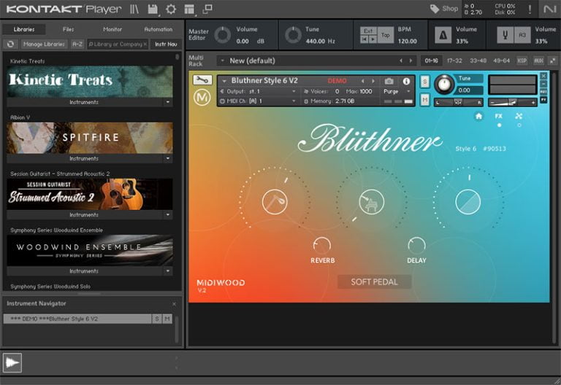
Task: Click Manage Libraries button
Action: (x=44, y=44)
